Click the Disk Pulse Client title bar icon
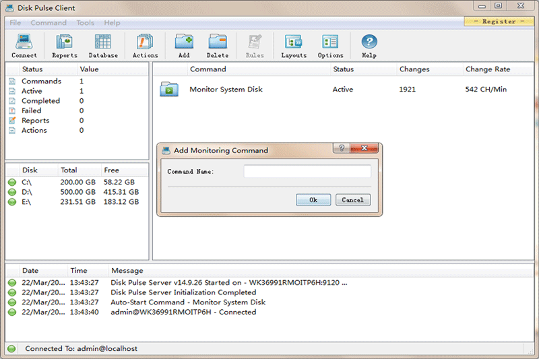Viewport: 539px width, 359px height. tap(9, 8)
